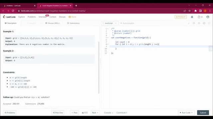Viewport: 213px width, 119px height.
Task: Open the Run Code dropdown arrow
Action: (192, 113)
